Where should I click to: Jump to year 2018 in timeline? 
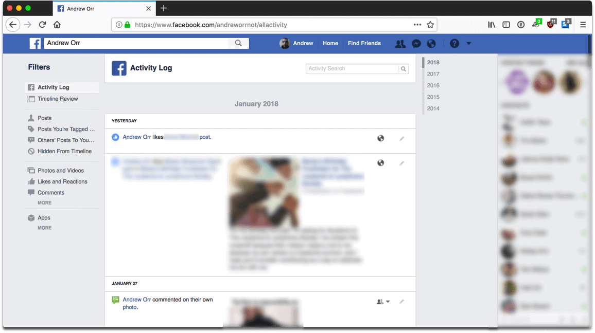(x=433, y=63)
